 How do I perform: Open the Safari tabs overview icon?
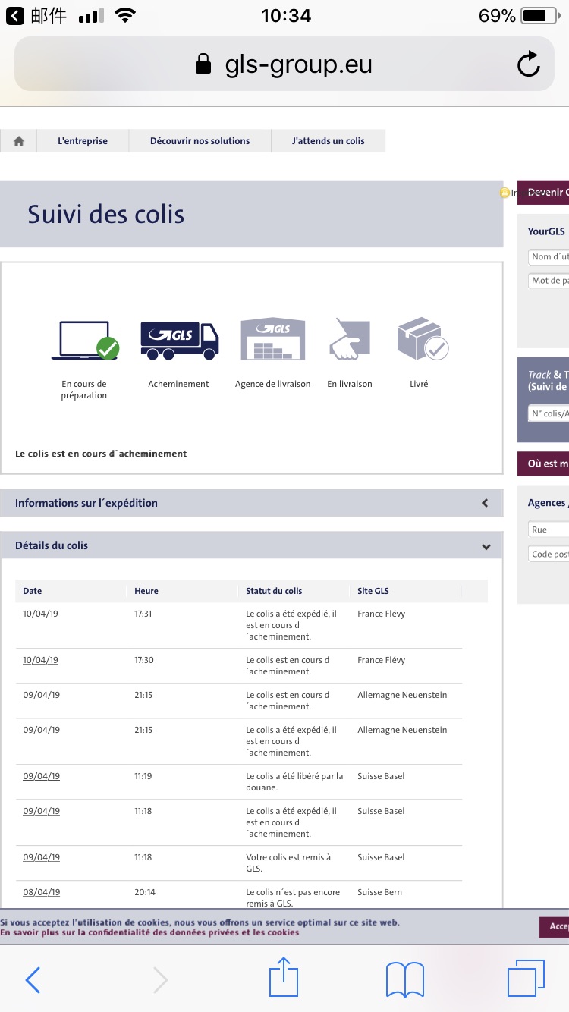pyautogui.click(x=526, y=978)
